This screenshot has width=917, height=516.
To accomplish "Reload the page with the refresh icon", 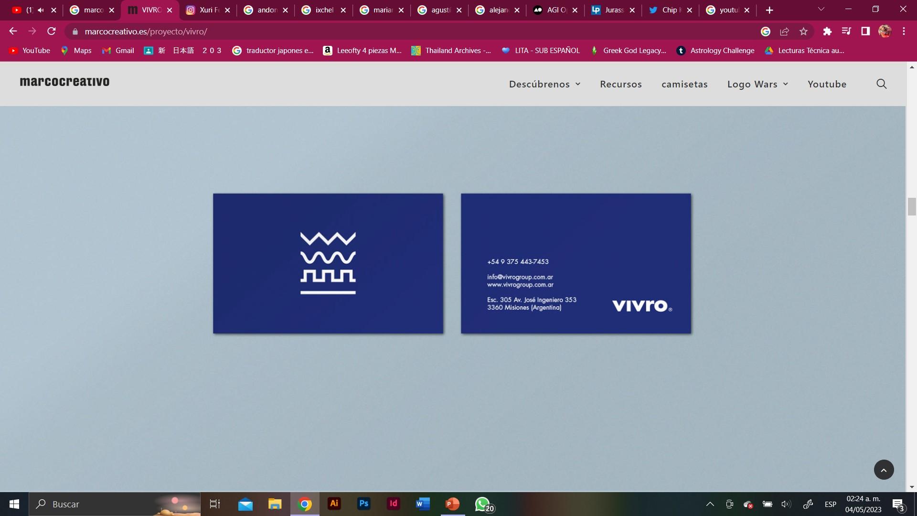I will [x=52, y=32].
